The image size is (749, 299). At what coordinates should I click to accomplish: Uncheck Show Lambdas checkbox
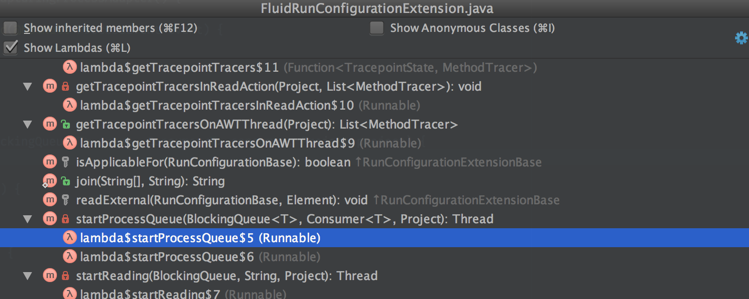(10, 48)
